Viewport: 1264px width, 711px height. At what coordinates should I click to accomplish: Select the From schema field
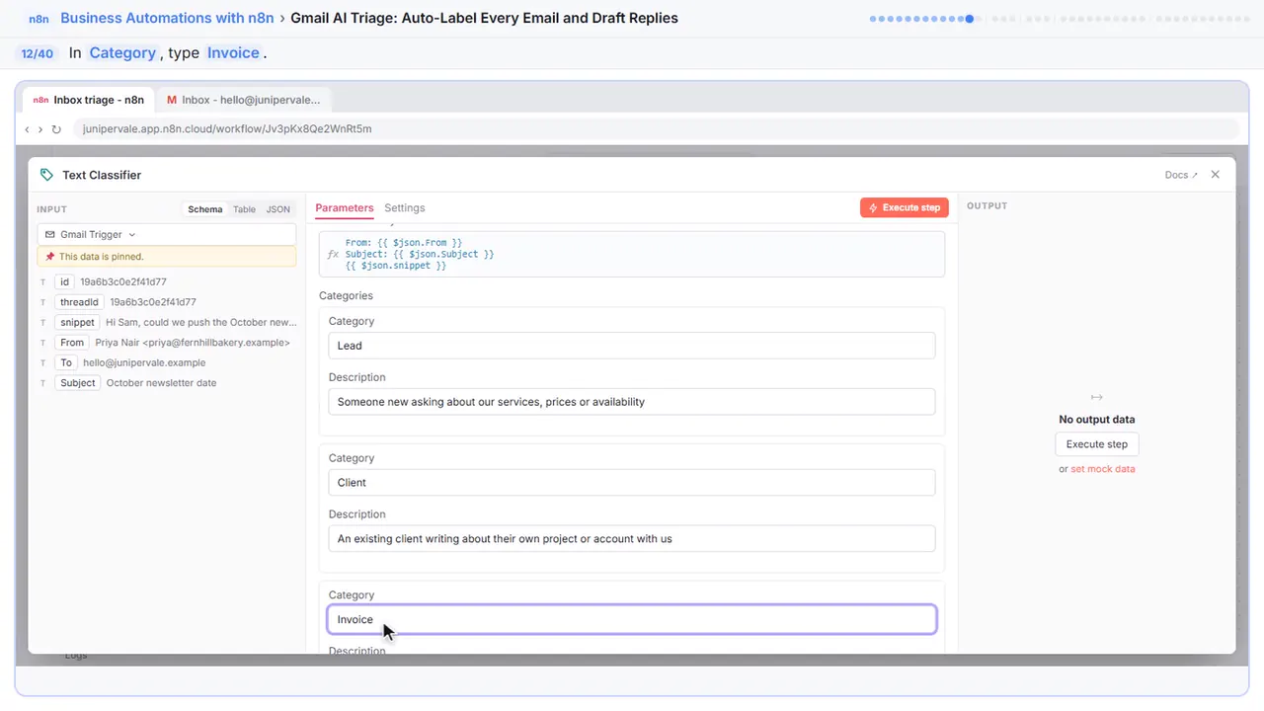click(x=72, y=343)
